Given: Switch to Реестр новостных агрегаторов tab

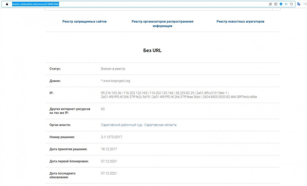Looking at the screenshot, I should click(x=240, y=22).
